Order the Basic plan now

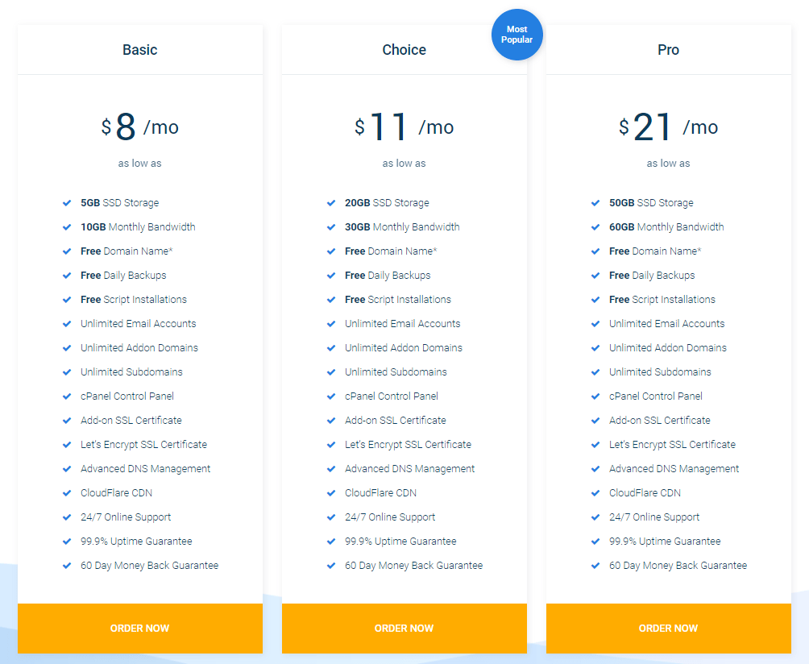pos(140,629)
